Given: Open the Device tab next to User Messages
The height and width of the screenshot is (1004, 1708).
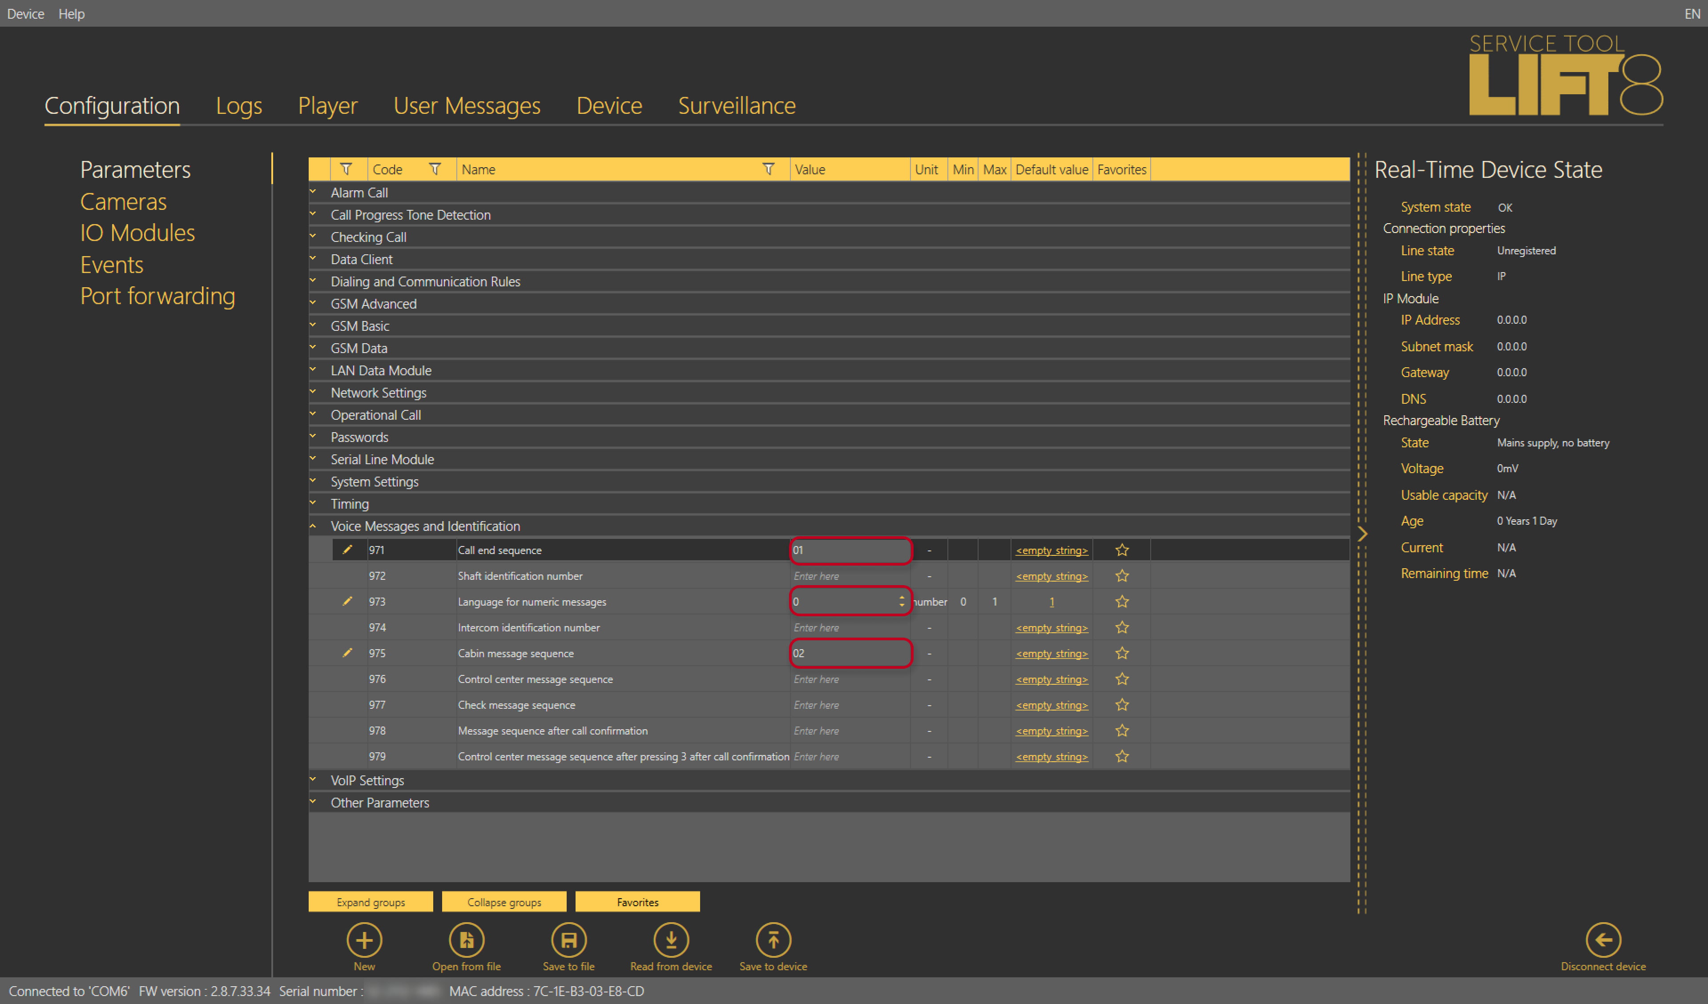Looking at the screenshot, I should [x=609, y=106].
